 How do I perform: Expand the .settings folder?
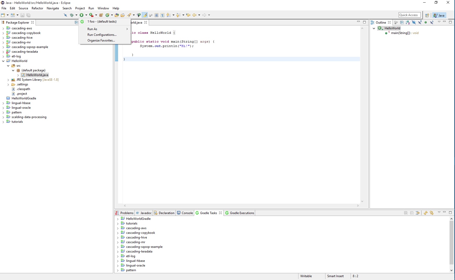pyautogui.click(x=8, y=84)
